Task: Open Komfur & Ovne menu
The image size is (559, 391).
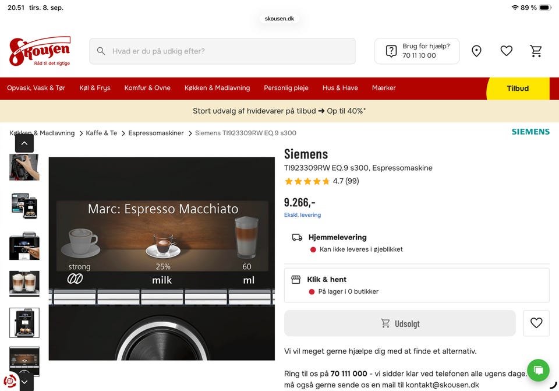Action: tap(147, 88)
